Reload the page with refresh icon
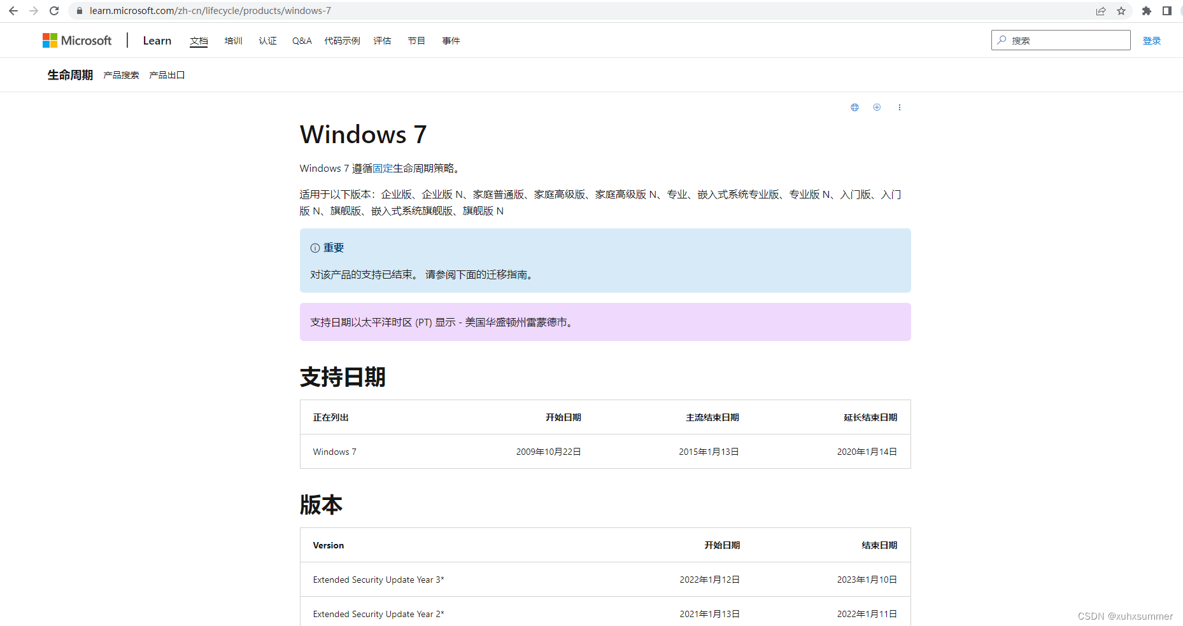This screenshot has width=1183, height=626. tap(54, 11)
